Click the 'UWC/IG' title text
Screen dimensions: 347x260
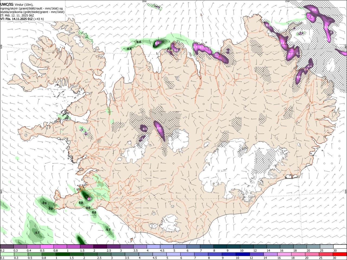pyautogui.click(x=6, y=4)
